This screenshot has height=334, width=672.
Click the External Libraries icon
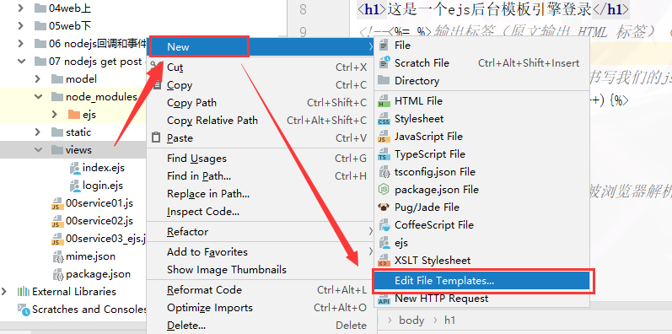(23, 292)
